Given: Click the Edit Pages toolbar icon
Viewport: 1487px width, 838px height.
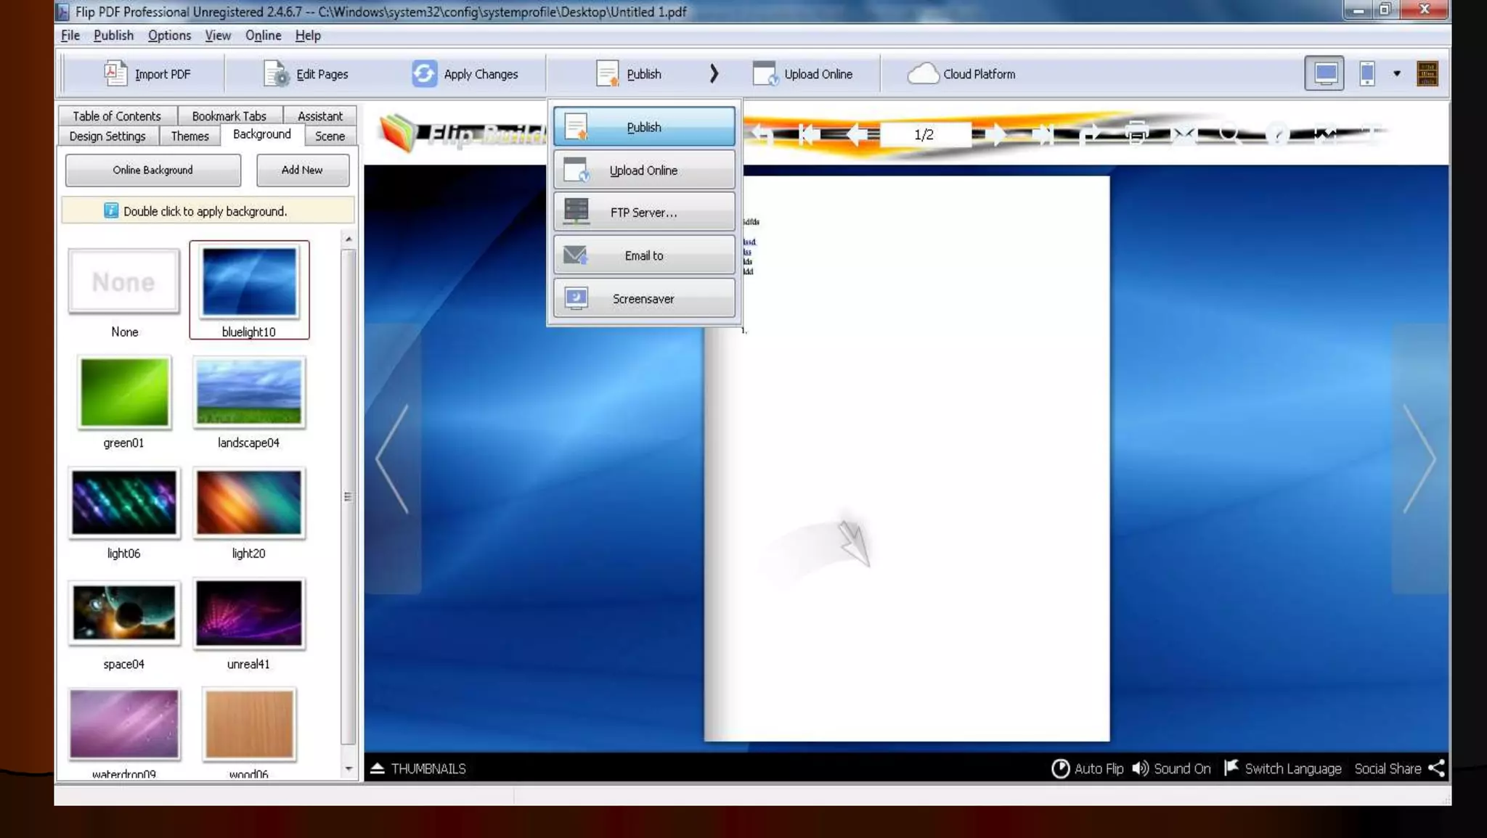Looking at the screenshot, I should click(276, 74).
